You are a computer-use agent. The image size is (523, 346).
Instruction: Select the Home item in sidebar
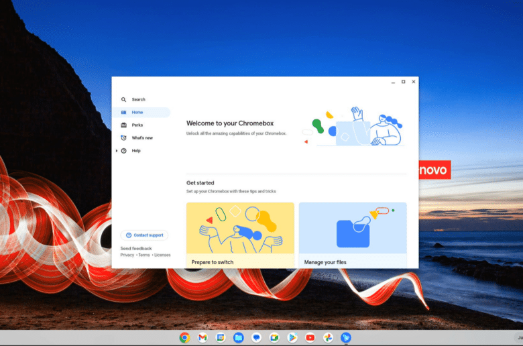pyautogui.click(x=141, y=113)
